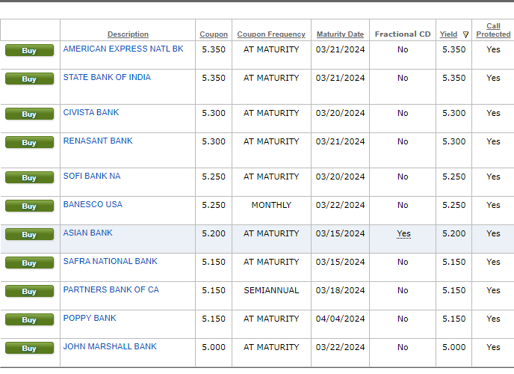Sort by Coupon Frequency header
This screenshot has height=374, width=514.
(x=271, y=34)
